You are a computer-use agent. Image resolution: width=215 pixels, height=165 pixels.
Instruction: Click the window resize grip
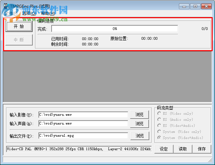[210, 160]
